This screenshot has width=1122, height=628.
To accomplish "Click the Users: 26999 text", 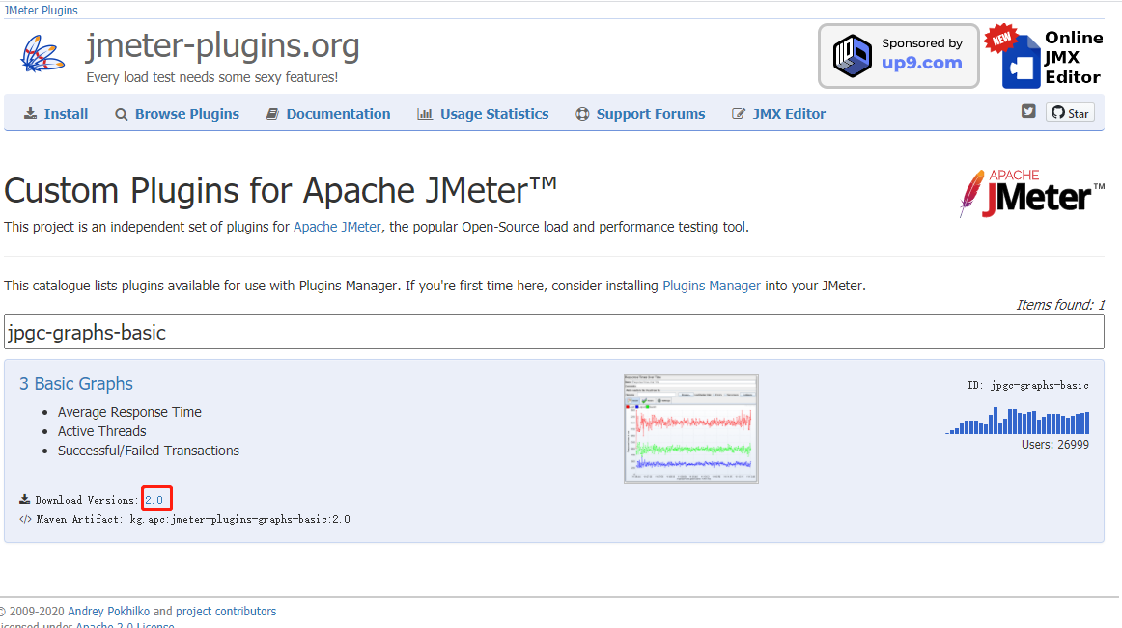I will [1054, 444].
